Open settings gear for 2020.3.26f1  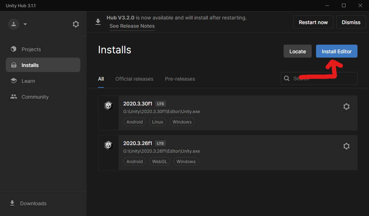(x=346, y=146)
